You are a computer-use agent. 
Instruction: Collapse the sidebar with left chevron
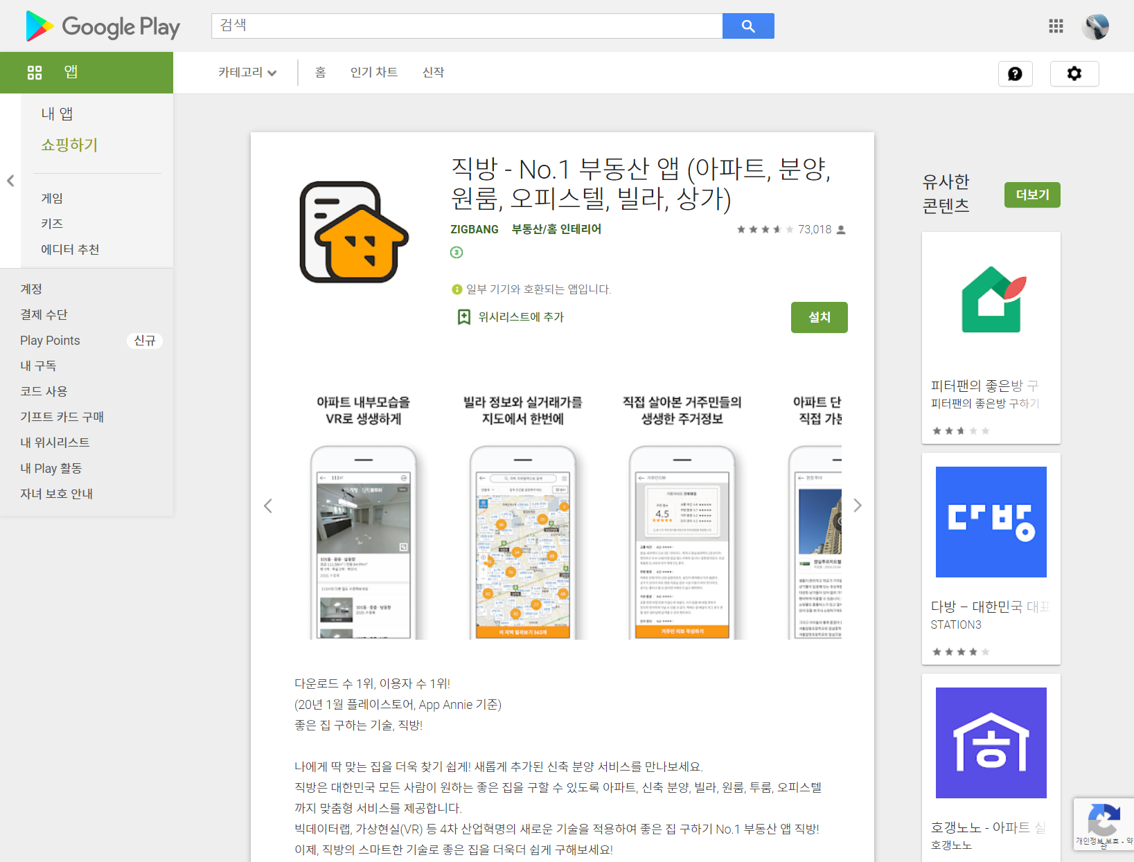[10, 181]
